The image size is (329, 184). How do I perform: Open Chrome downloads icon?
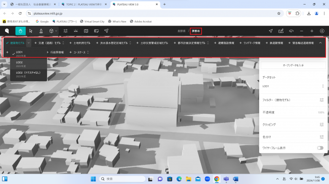pos(309,14)
